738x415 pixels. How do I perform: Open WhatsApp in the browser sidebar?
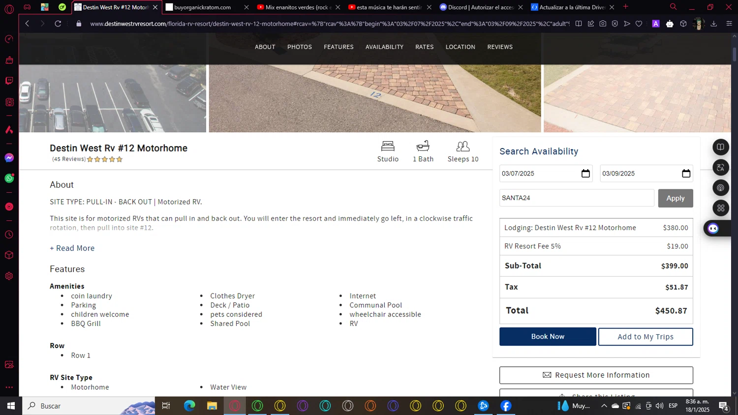point(9,178)
